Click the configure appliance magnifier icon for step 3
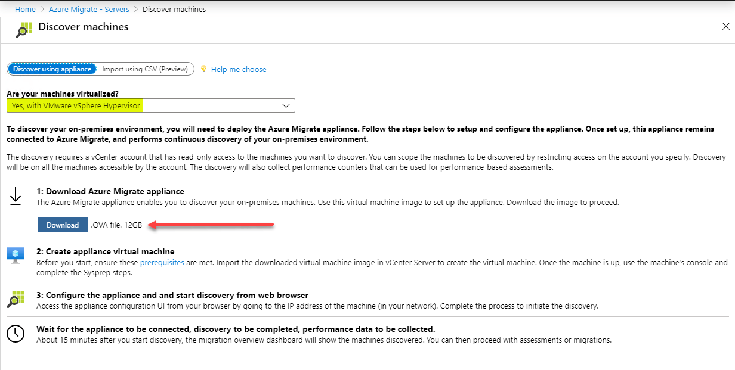This screenshot has width=735, height=370. pos(16,299)
